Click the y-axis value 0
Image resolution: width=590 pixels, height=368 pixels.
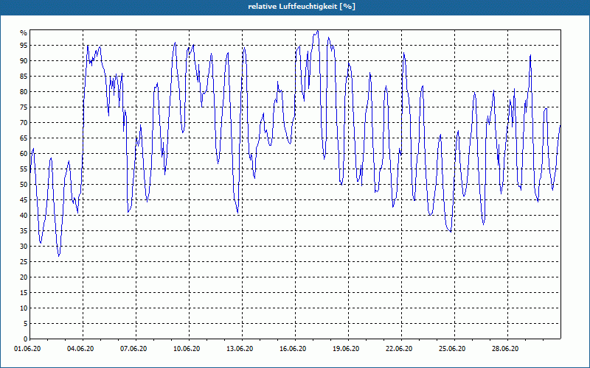pyautogui.click(x=26, y=339)
